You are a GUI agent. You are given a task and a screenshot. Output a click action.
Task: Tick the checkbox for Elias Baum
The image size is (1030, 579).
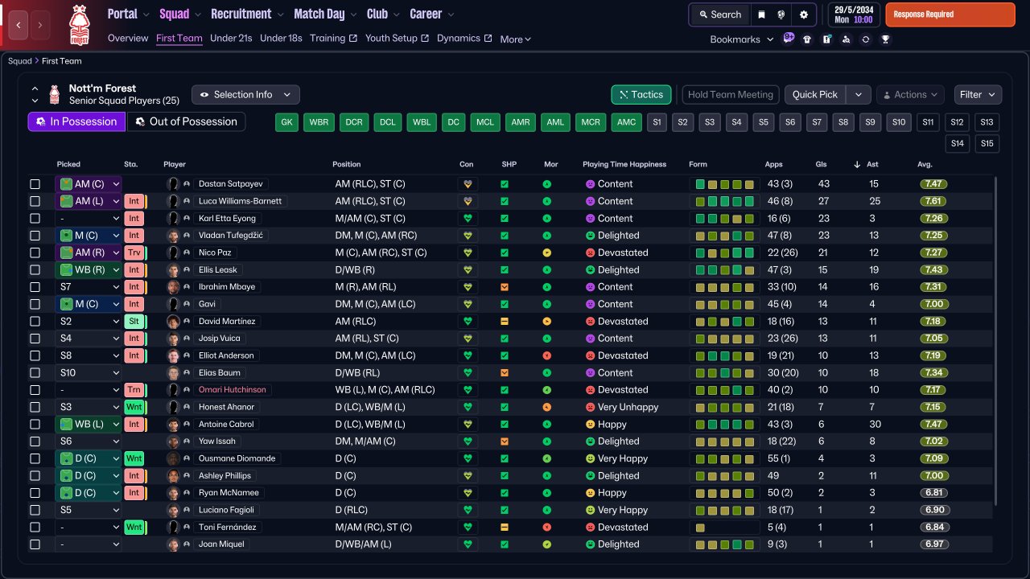(35, 372)
